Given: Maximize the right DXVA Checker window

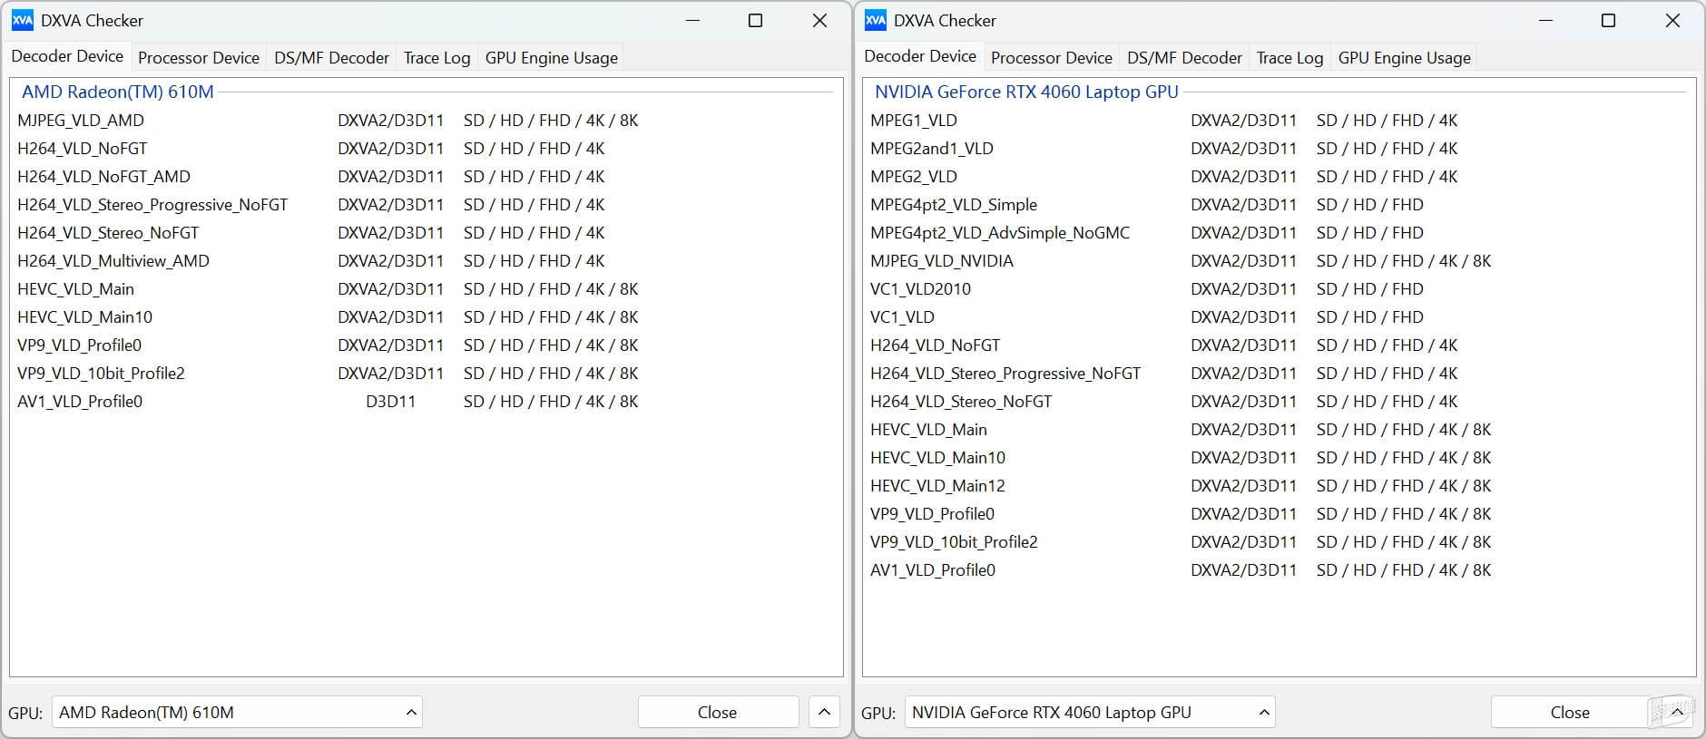Looking at the screenshot, I should (x=1608, y=20).
